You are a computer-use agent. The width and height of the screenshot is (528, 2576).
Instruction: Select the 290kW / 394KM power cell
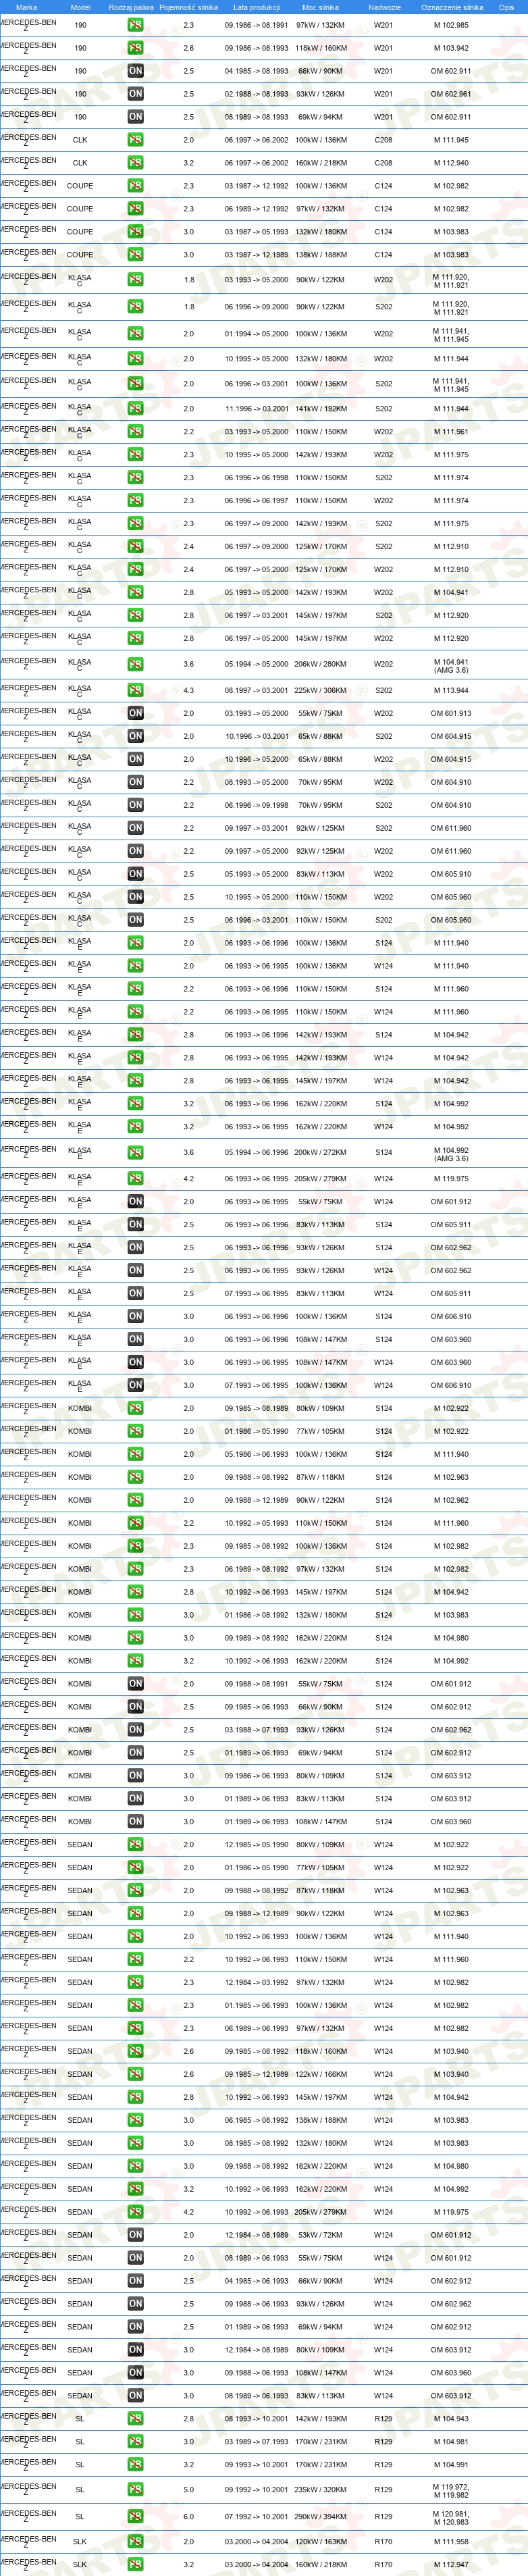[x=320, y=2516]
